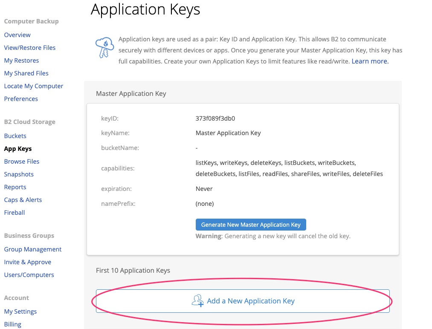Image resolution: width=432 pixels, height=329 pixels.
Task: Click the Computer Backup sidebar heading
Action: 32,21
